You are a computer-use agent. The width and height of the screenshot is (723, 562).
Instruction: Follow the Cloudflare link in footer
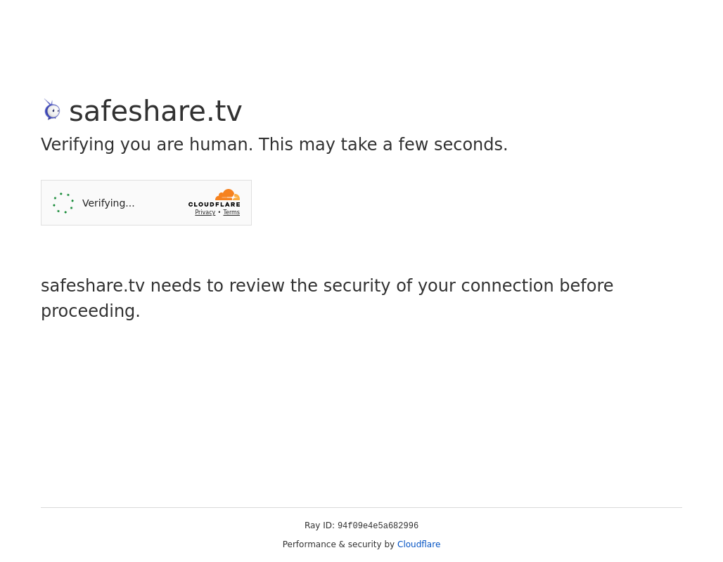[418, 544]
